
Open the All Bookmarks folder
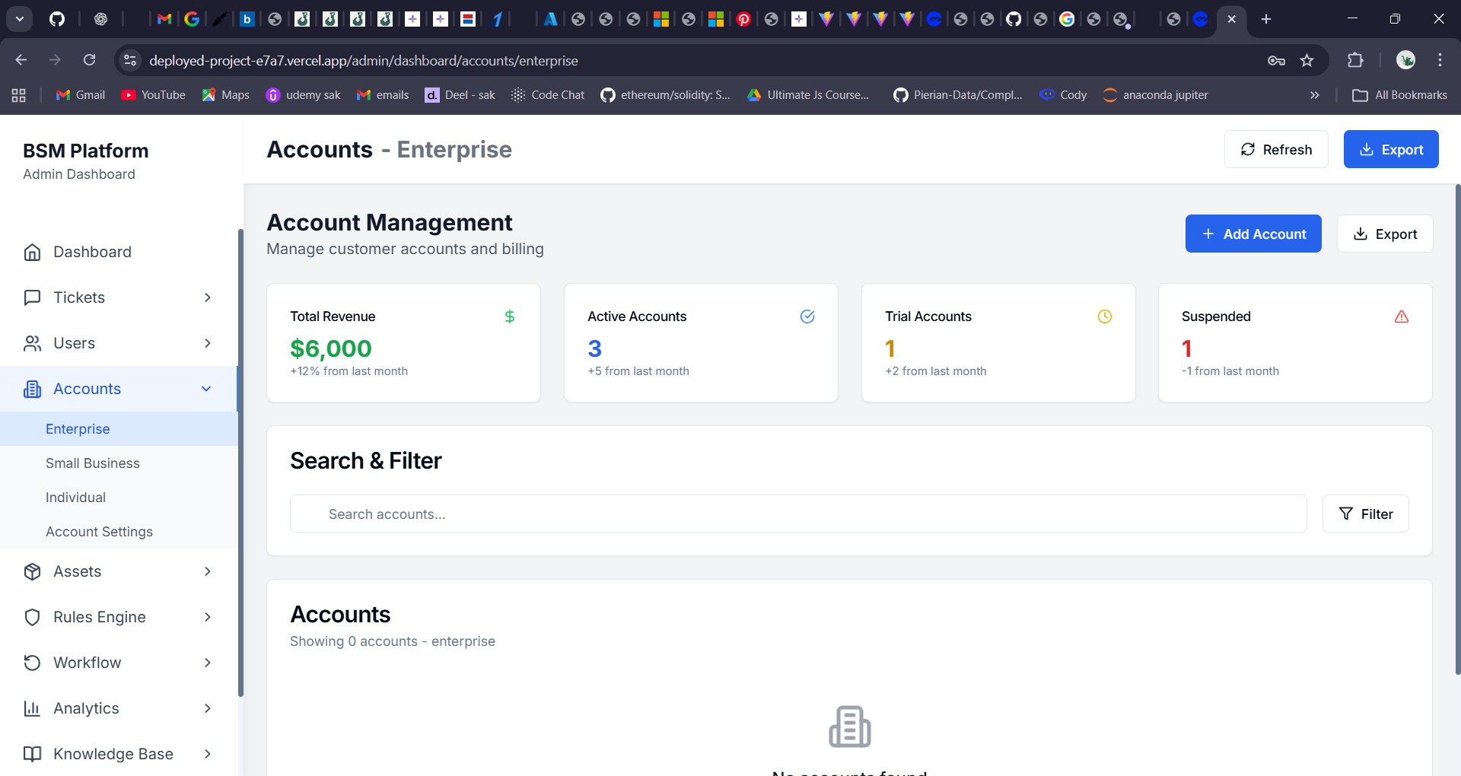point(1400,95)
